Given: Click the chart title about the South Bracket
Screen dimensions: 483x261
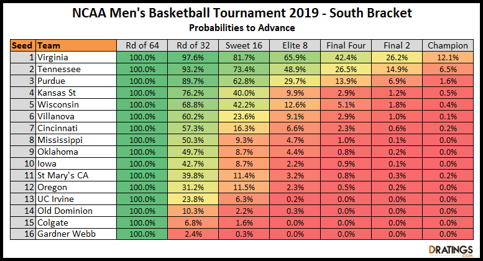Looking at the screenshot, I should pos(241,13).
